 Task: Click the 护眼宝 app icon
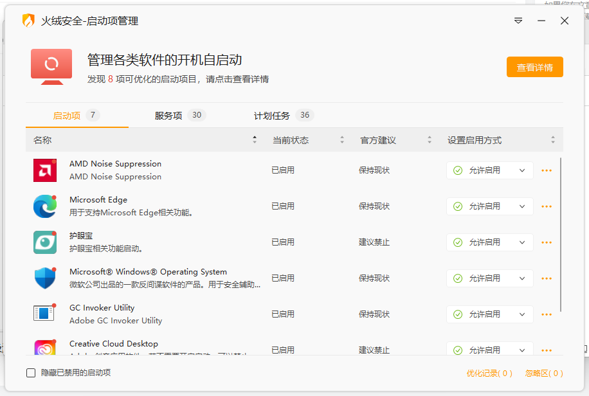pyautogui.click(x=44, y=242)
